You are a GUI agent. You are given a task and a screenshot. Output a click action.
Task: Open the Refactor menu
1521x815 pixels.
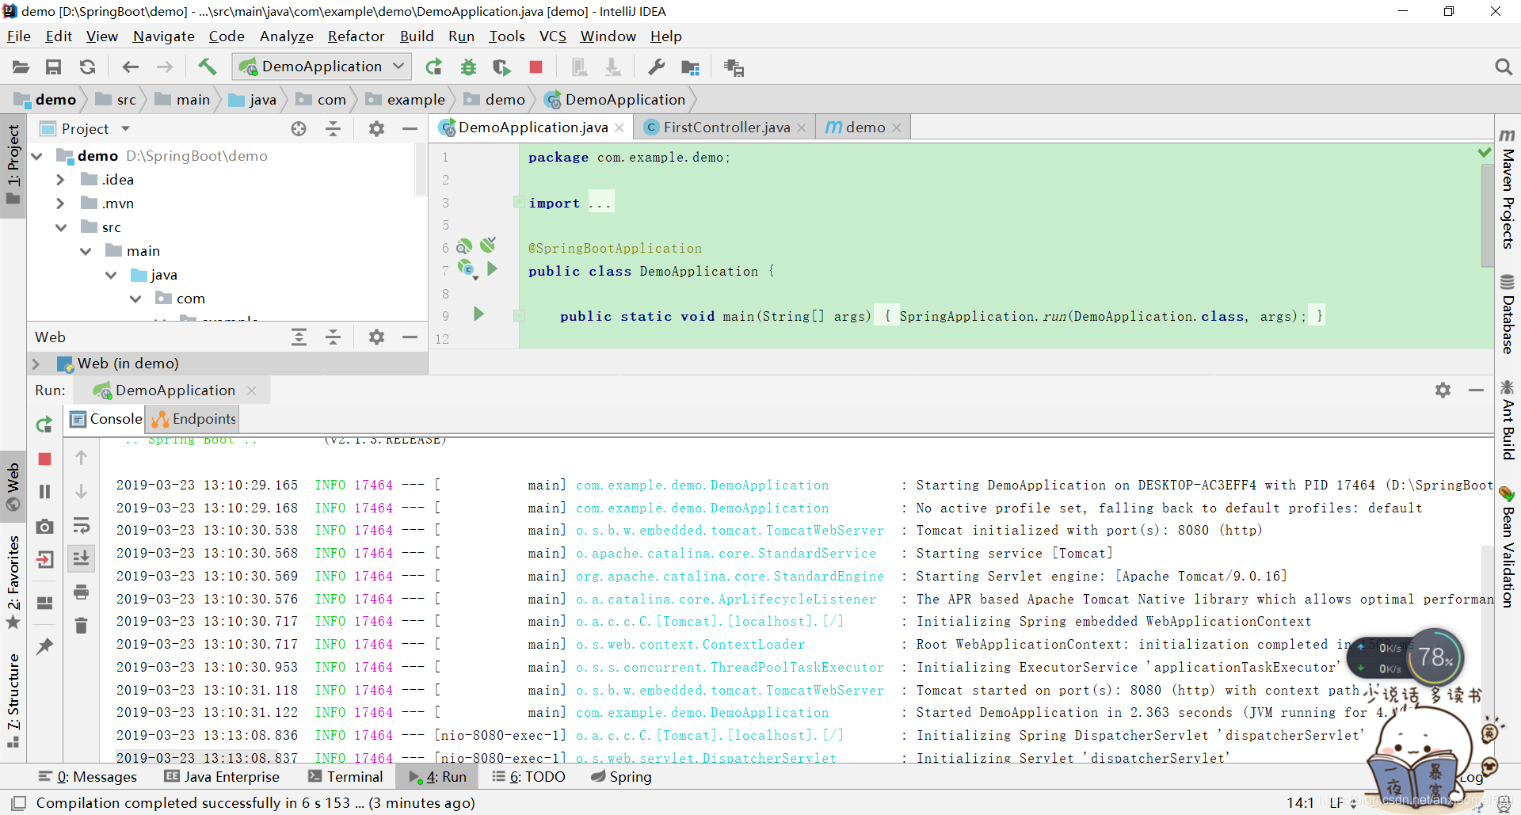click(x=356, y=36)
